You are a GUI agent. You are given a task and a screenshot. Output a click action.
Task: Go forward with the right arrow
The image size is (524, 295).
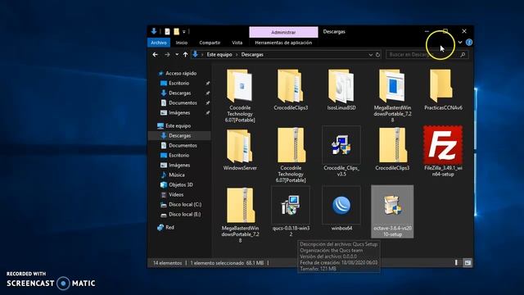(167, 55)
